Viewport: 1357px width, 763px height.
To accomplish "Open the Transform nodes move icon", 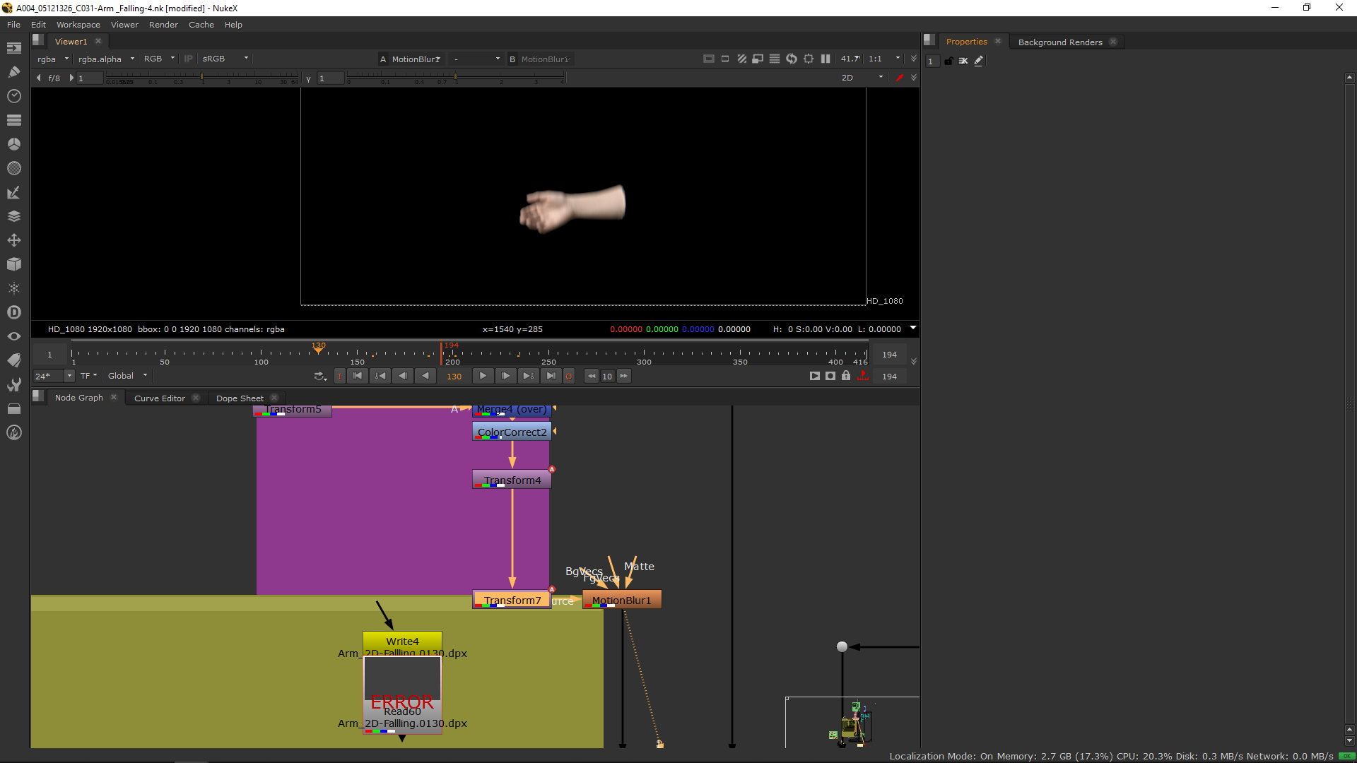I will tap(13, 240).
